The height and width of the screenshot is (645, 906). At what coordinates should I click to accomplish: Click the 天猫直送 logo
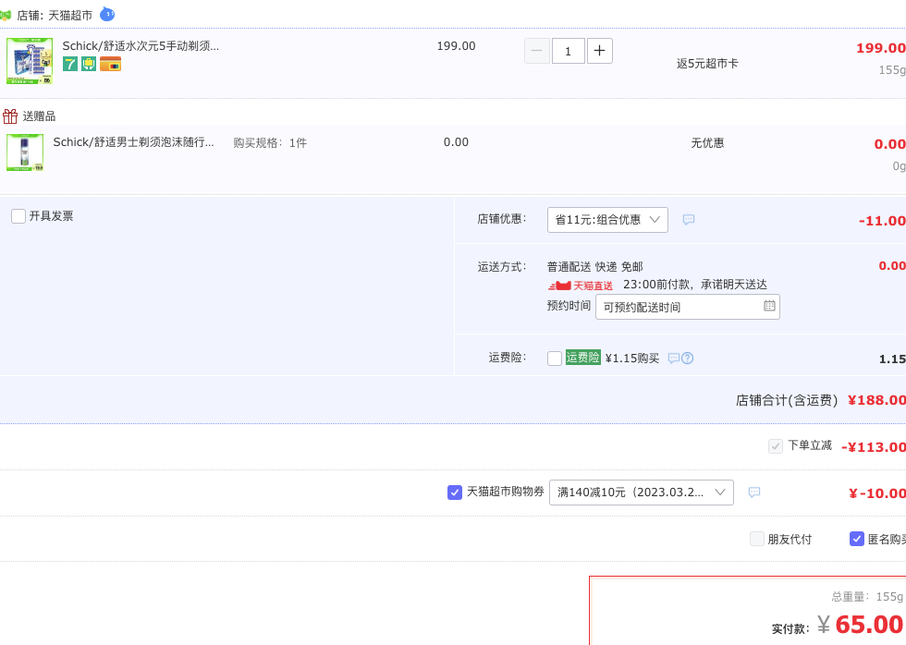click(x=581, y=286)
